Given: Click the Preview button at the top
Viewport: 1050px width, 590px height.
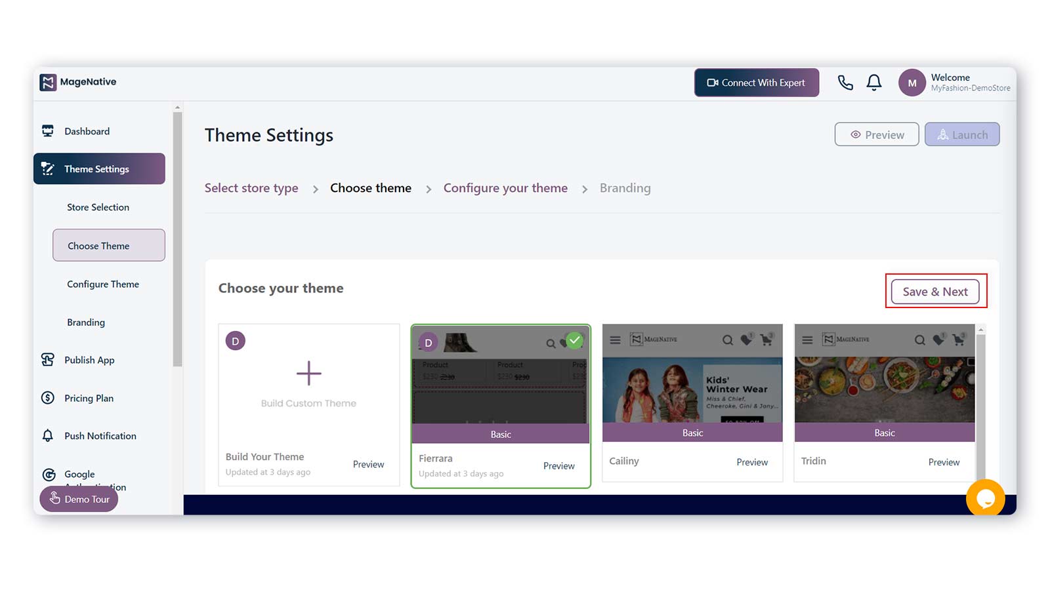Looking at the screenshot, I should (877, 134).
